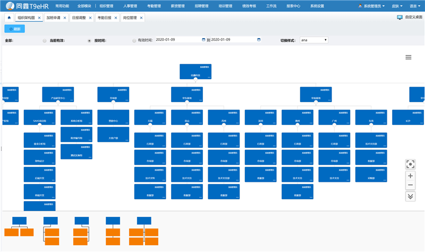Open the calendar picker for the end date
Image resolution: width=425 pixels, height=252 pixels.
coord(259,40)
